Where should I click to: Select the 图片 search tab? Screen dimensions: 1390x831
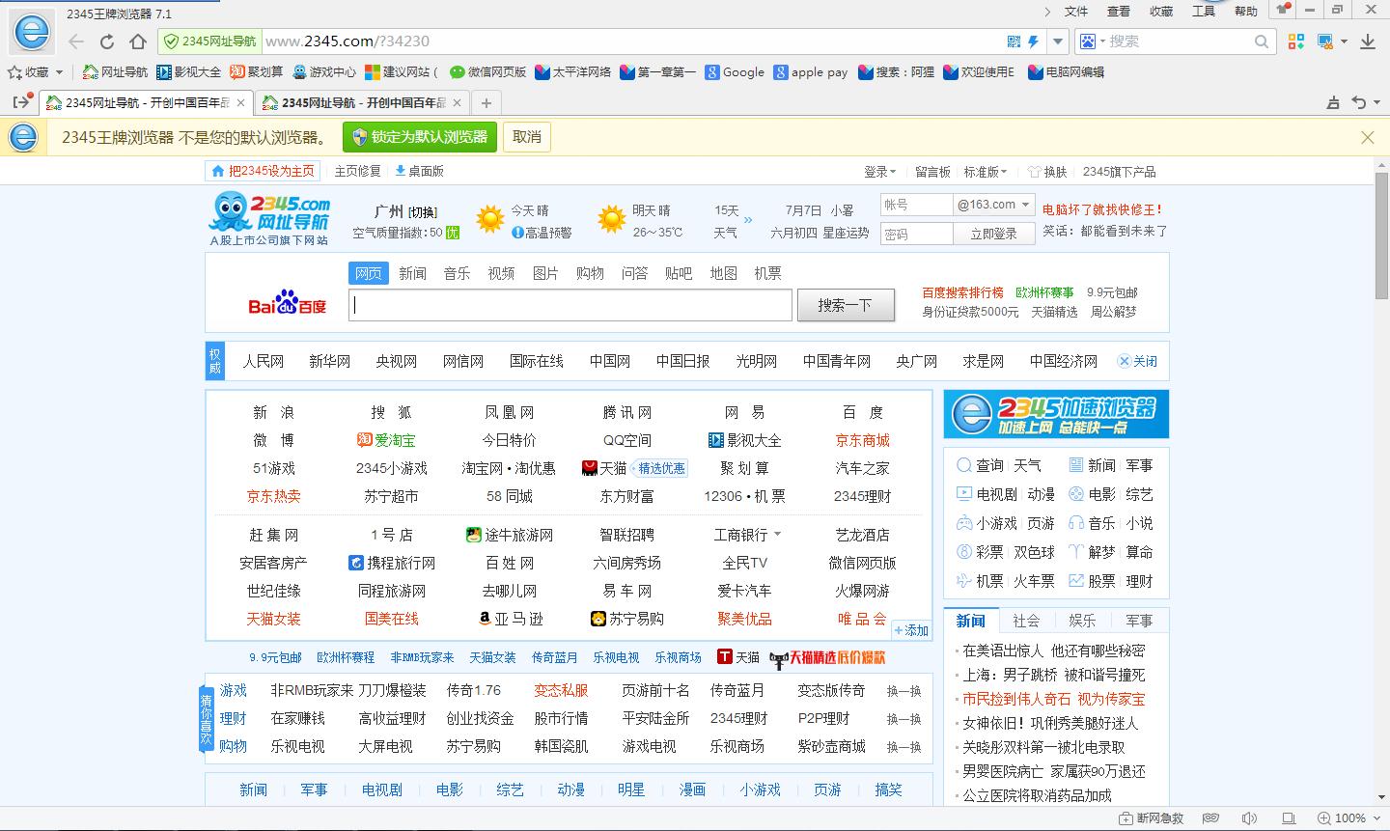(545, 273)
